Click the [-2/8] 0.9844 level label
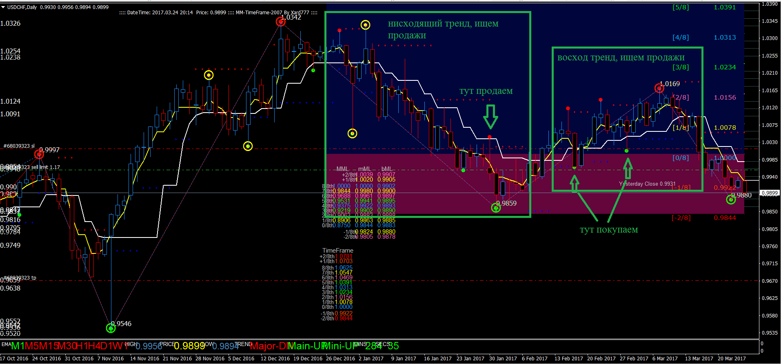 704,218
